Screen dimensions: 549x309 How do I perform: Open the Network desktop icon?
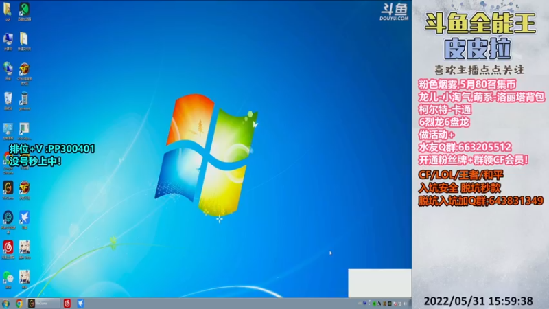coord(8,69)
